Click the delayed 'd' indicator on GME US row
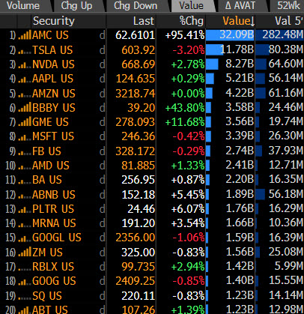This screenshot has width=304, height=314. click(x=102, y=122)
